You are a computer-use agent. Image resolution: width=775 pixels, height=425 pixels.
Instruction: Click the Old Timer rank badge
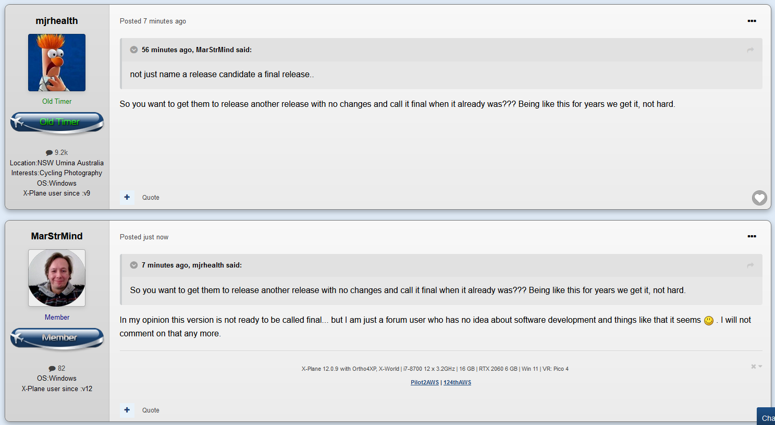pyautogui.click(x=57, y=123)
